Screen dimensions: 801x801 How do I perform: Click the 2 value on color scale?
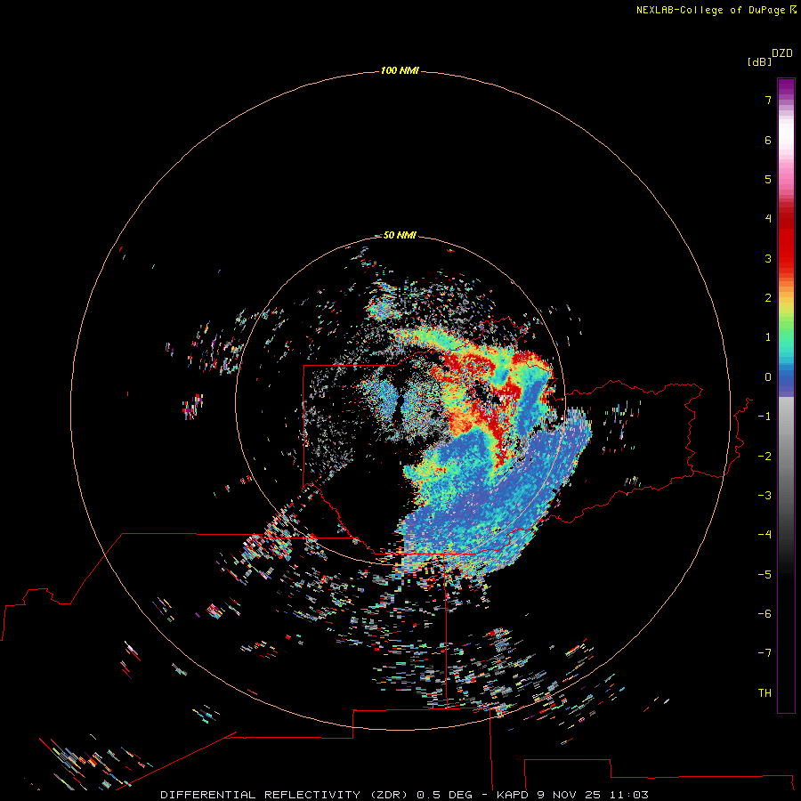768,298
